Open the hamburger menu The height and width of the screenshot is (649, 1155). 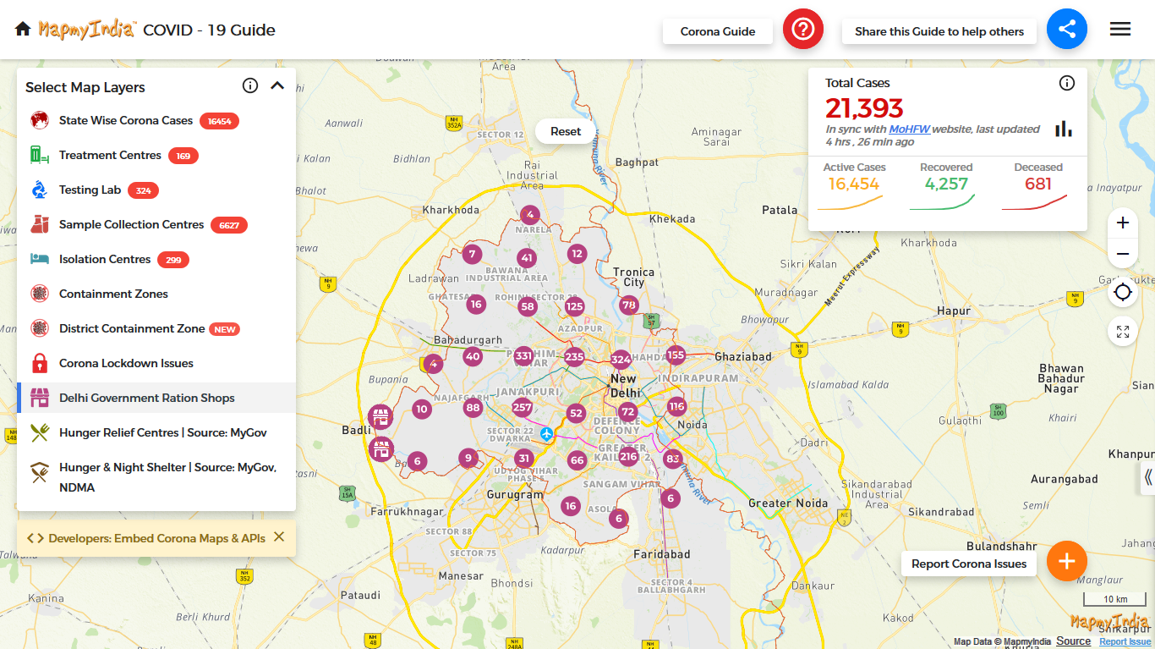click(1120, 30)
